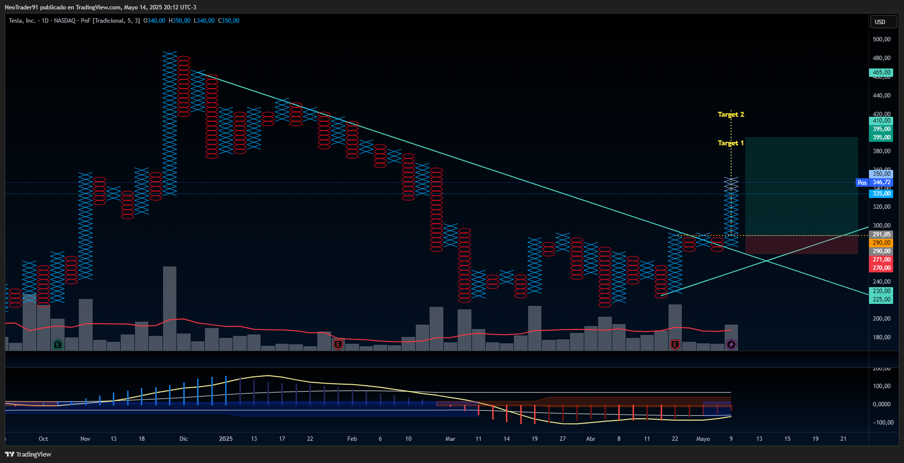Click the orange 290,00 price label
Image resolution: width=904 pixels, height=463 pixels.
point(881,243)
